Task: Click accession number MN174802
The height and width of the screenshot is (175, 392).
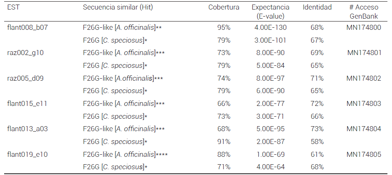Action: click(x=364, y=78)
